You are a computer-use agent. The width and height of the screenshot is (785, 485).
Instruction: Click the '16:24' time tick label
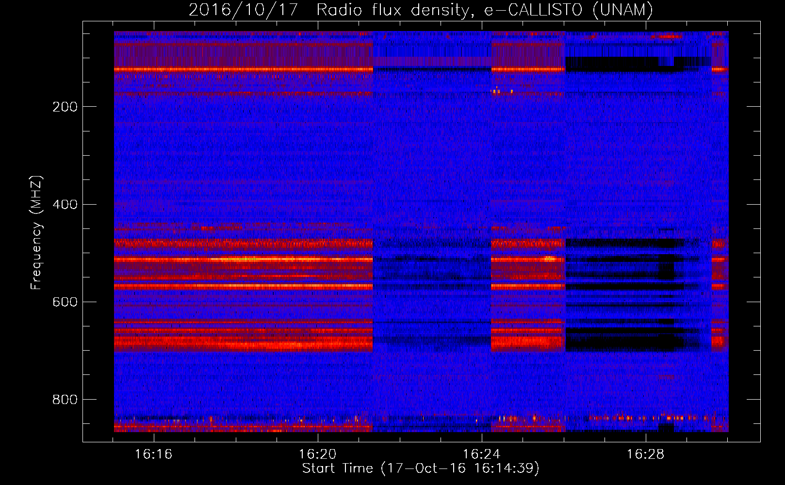point(482,454)
